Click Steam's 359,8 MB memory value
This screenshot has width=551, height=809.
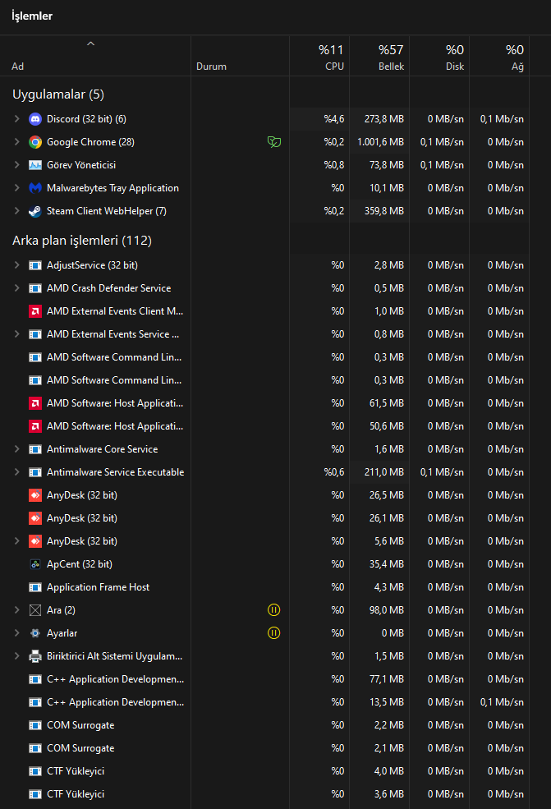[384, 211]
